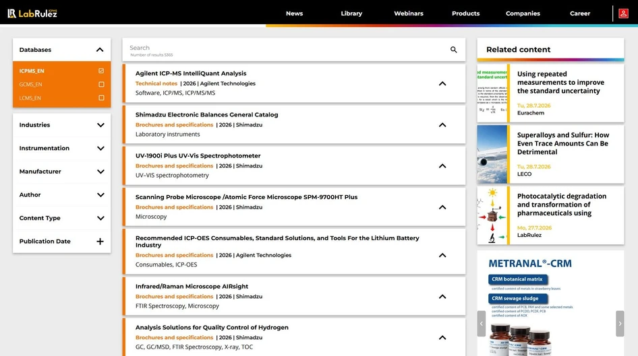Click 'UV–VIS spectrophotometry' tag text

[172, 176]
